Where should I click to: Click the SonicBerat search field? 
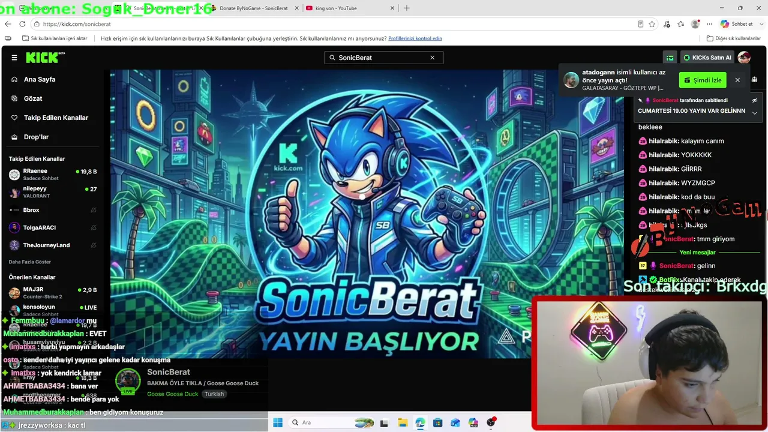coord(384,58)
